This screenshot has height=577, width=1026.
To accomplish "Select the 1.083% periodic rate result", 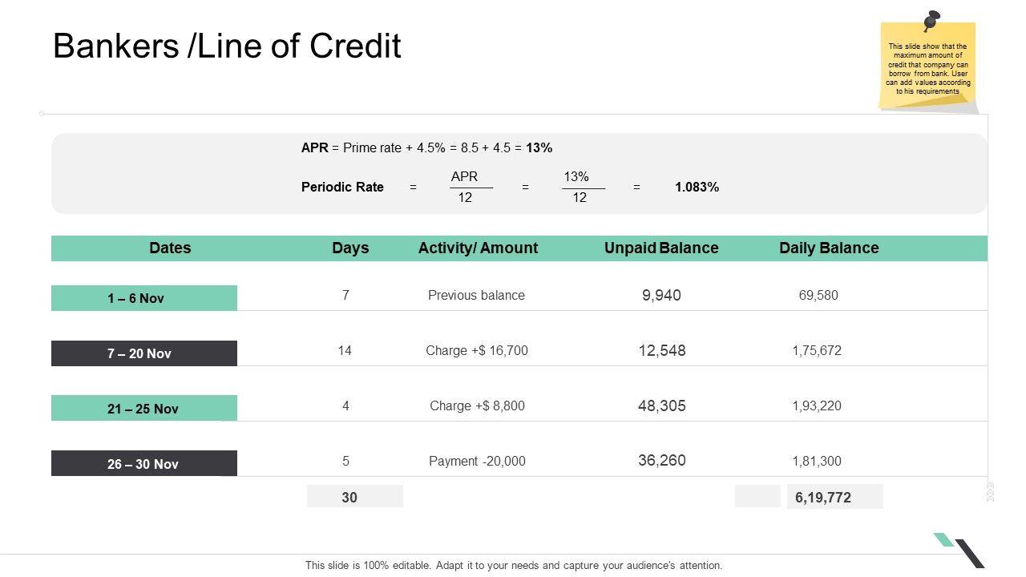I will pyautogui.click(x=697, y=188).
